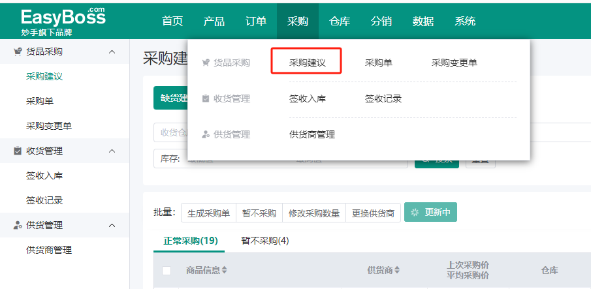Choose 供货商管理 in the dropdown menu
This screenshot has width=591, height=289.
[312, 134]
